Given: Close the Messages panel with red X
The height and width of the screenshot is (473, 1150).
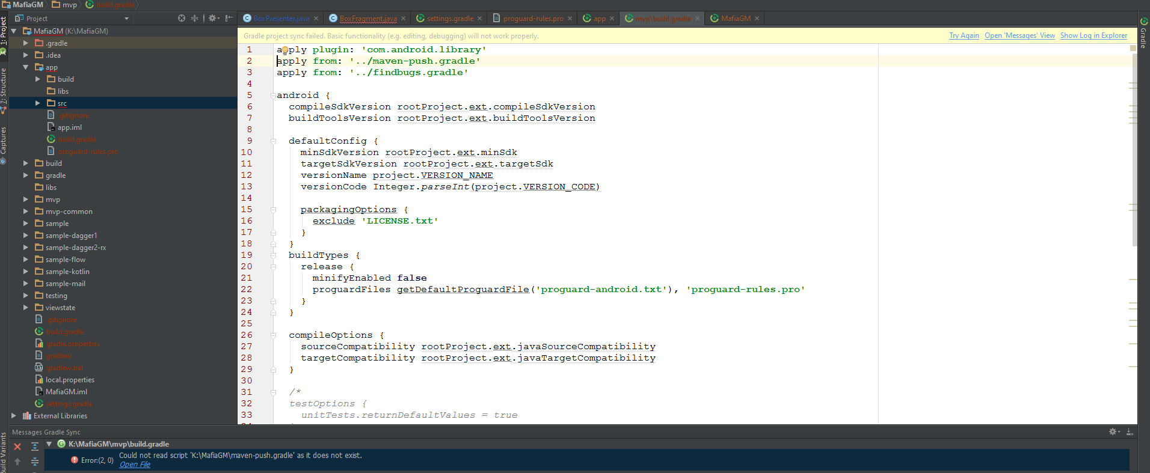Looking at the screenshot, I should tap(17, 447).
